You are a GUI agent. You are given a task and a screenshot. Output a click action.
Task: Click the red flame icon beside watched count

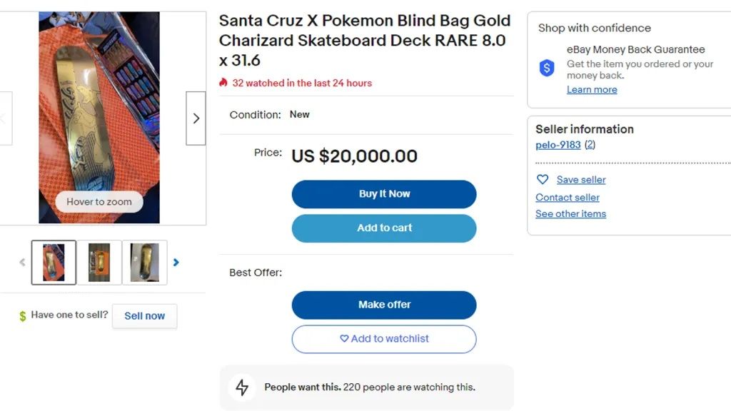click(223, 83)
